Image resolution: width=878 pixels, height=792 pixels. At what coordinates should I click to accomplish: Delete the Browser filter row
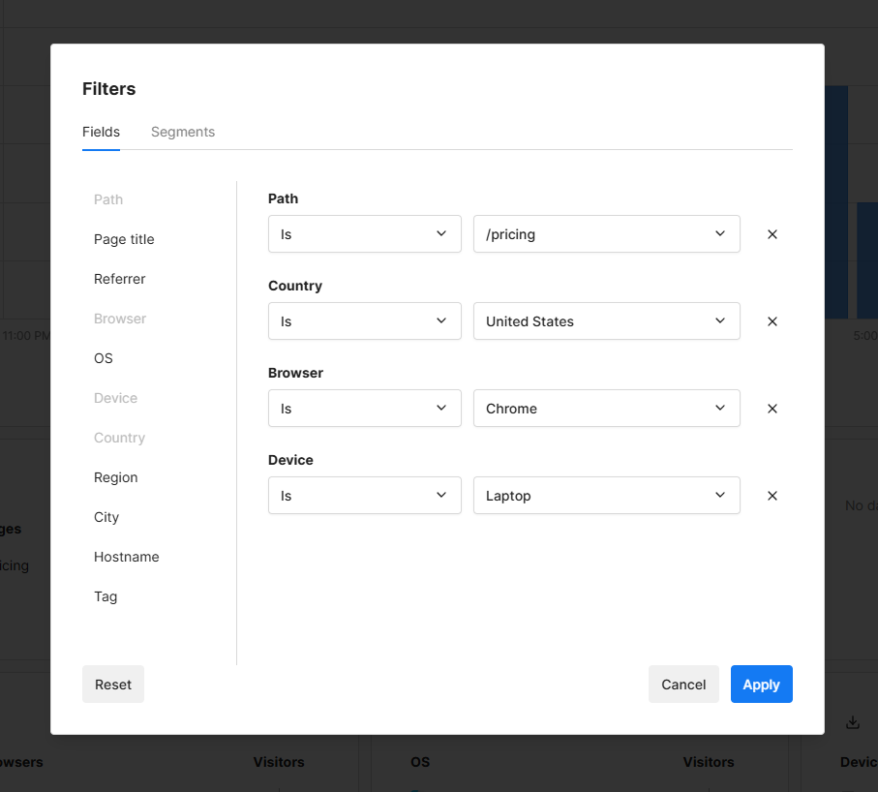point(772,409)
